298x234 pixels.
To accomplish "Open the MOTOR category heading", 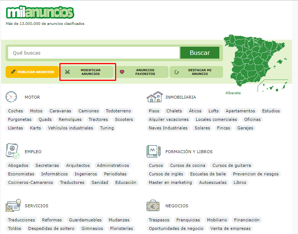I will (32, 97).
